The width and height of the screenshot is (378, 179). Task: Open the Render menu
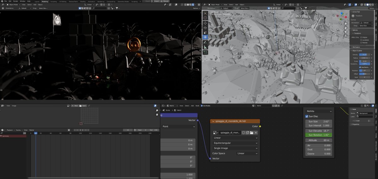pyautogui.click(x=15, y=1)
